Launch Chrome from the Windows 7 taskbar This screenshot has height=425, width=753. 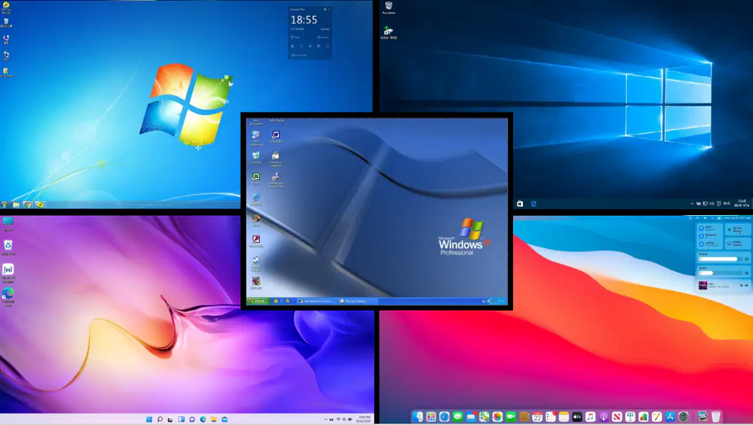[27, 204]
